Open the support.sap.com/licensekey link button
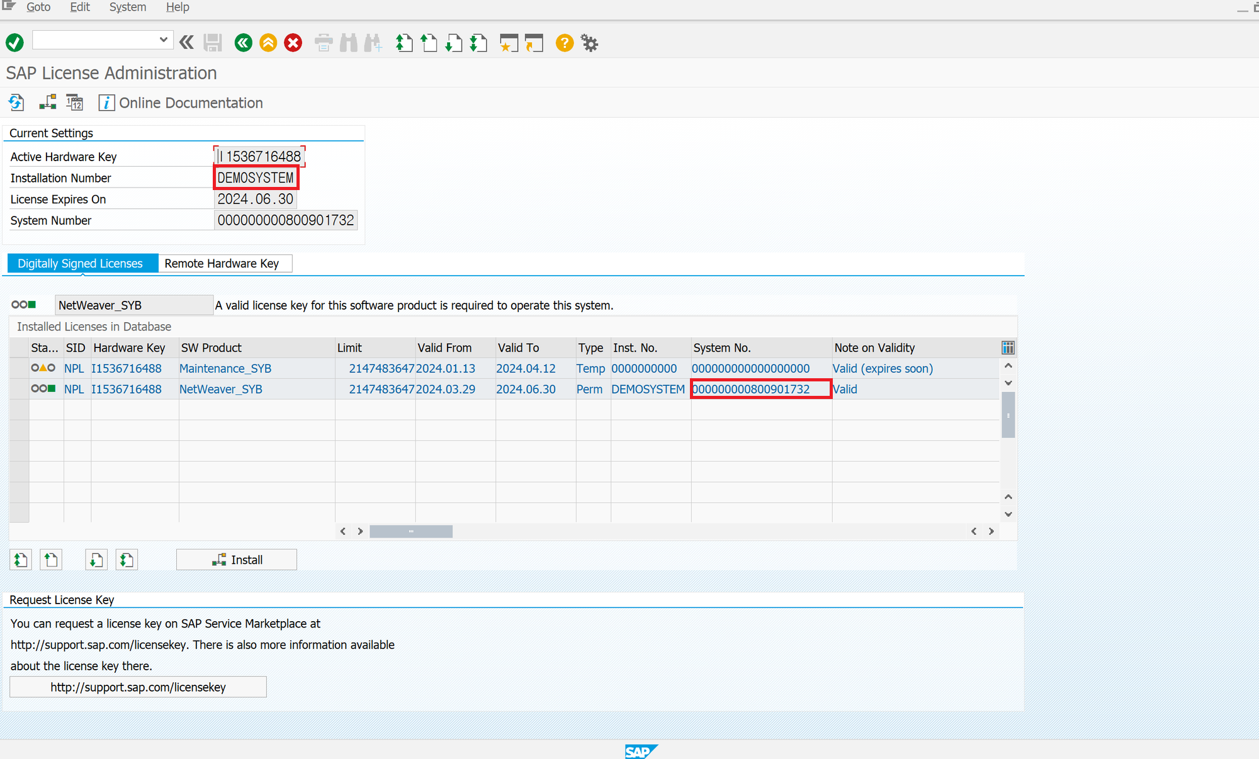 138,687
